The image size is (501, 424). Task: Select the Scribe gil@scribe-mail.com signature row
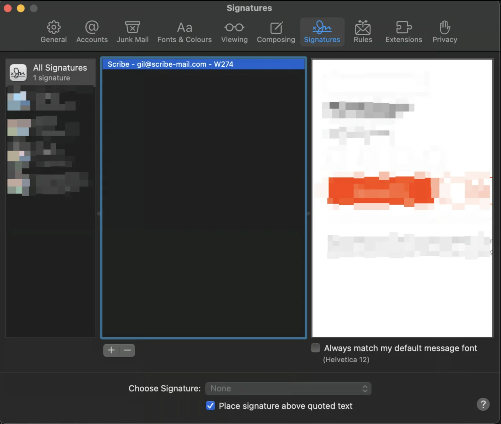point(204,64)
